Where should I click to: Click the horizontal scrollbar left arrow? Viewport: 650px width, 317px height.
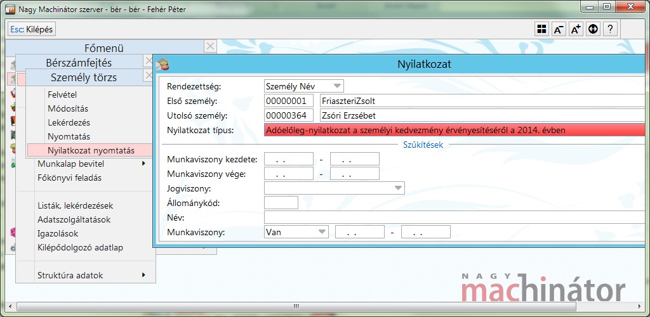(x=10, y=307)
